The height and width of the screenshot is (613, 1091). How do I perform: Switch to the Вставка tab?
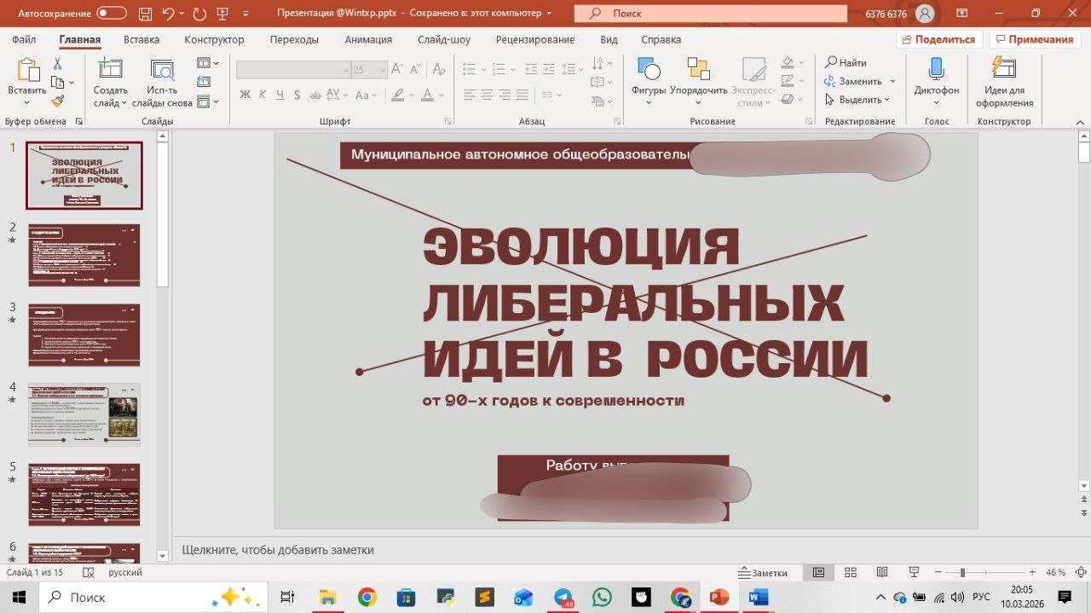[x=141, y=39]
